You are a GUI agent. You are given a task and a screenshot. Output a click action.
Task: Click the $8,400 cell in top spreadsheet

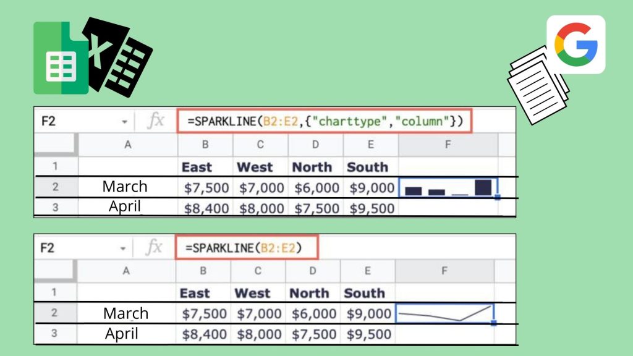click(205, 208)
